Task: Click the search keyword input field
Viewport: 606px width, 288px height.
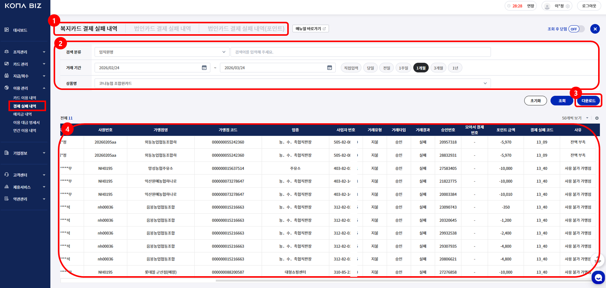Action: pyautogui.click(x=360, y=52)
